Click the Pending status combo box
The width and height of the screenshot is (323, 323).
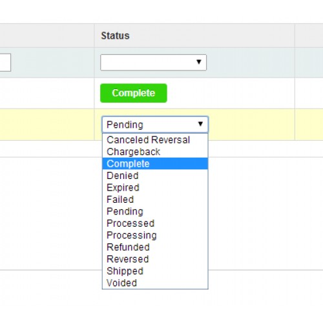pos(155,124)
